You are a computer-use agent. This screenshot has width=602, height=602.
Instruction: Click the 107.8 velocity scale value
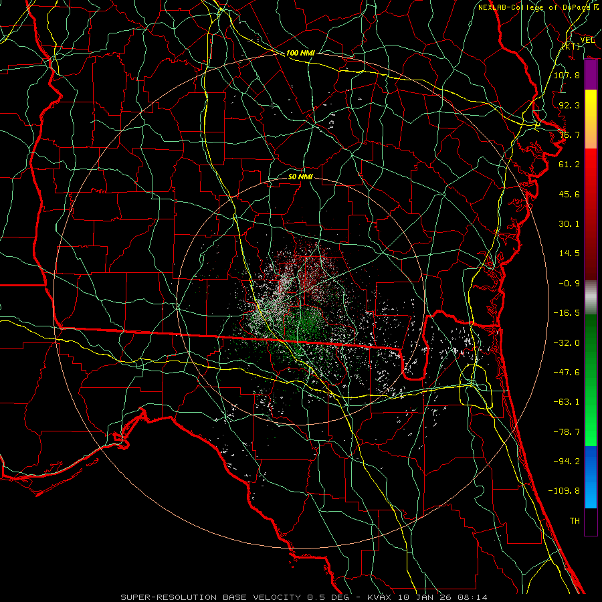click(x=567, y=75)
